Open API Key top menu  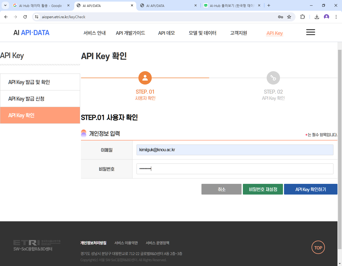coord(275,33)
